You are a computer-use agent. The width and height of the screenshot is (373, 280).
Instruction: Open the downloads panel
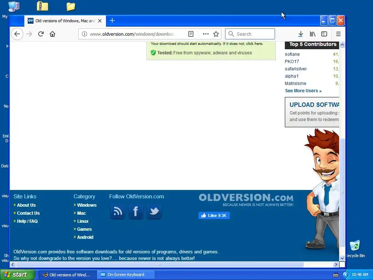(301, 34)
